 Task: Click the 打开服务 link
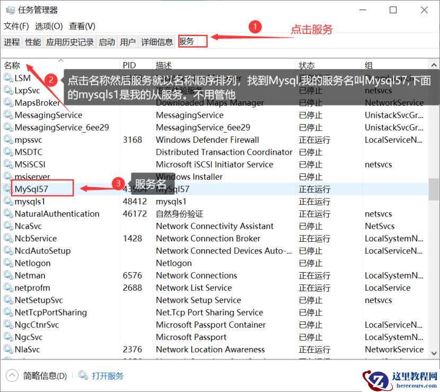pos(108,376)
